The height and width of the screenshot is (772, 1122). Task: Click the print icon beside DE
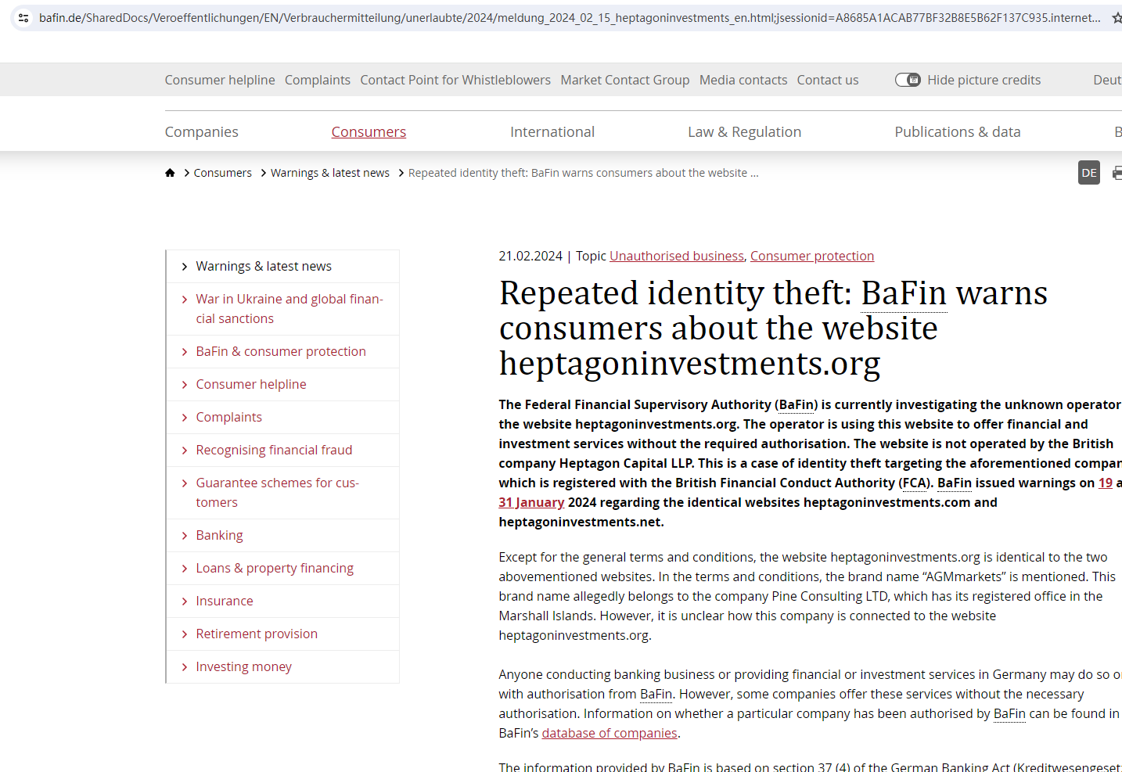pyautogui.click(x=1117, y=173)
